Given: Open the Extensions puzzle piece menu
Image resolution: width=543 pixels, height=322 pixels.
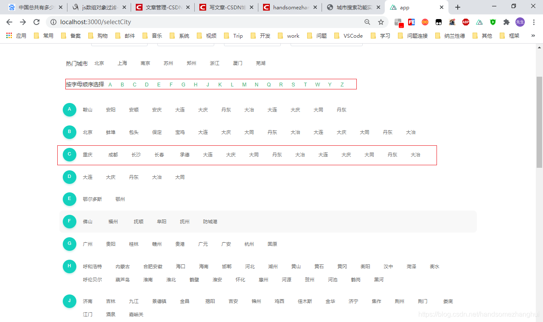Looking at the screenshot, I should pyautogui.click(x=507, y=22).
